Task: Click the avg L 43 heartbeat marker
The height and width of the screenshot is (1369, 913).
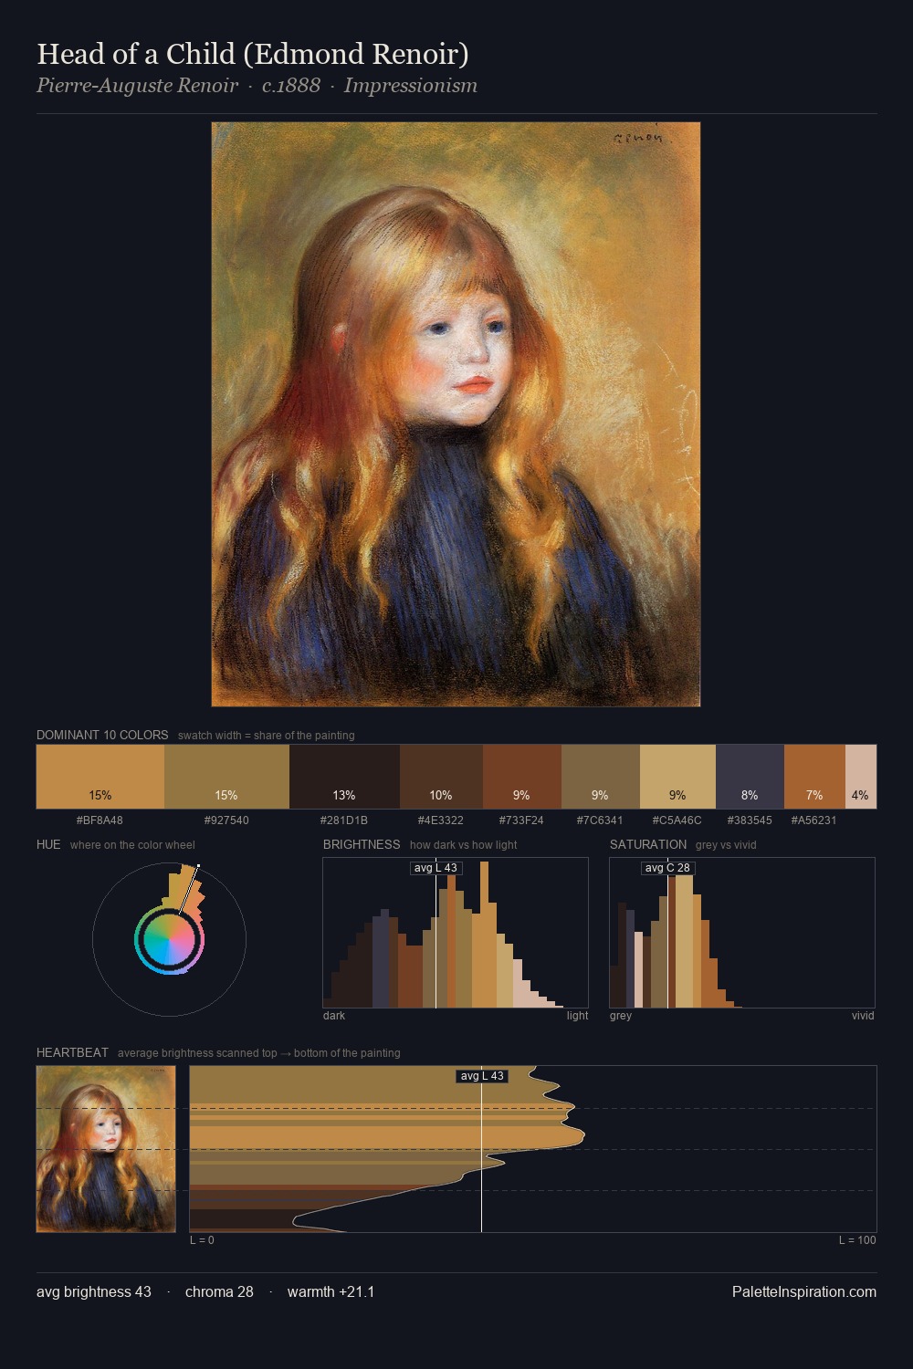Action: coord(481,1076)
